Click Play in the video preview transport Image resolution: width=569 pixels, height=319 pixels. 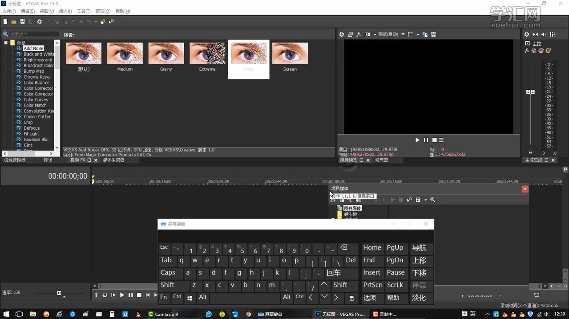pyautogui.click(x=417, y=140)
